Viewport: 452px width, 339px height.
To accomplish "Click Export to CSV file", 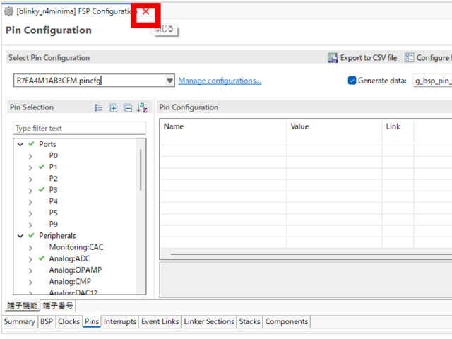I will click(369, 58).
